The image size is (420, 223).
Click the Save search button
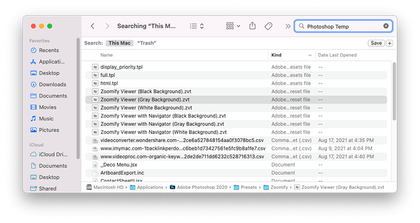[x=376, y=43]
